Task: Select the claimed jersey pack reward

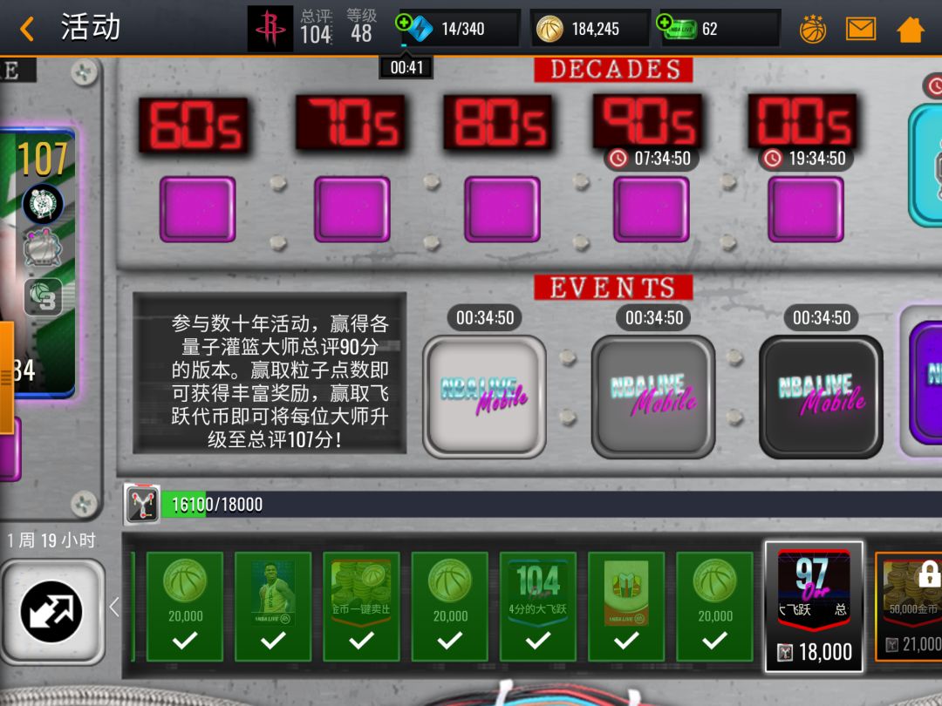Action: click(x=626, y=607)
